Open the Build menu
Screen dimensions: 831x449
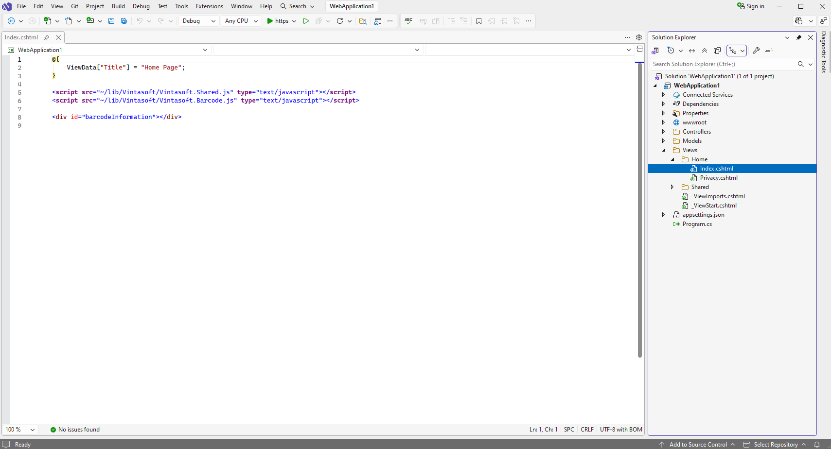118,6
